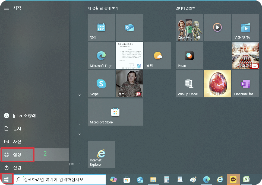Viewport: 262px width, 185px height.
Task: Open WordPad document icon in taskbar
Action: [x=180, y=180]
